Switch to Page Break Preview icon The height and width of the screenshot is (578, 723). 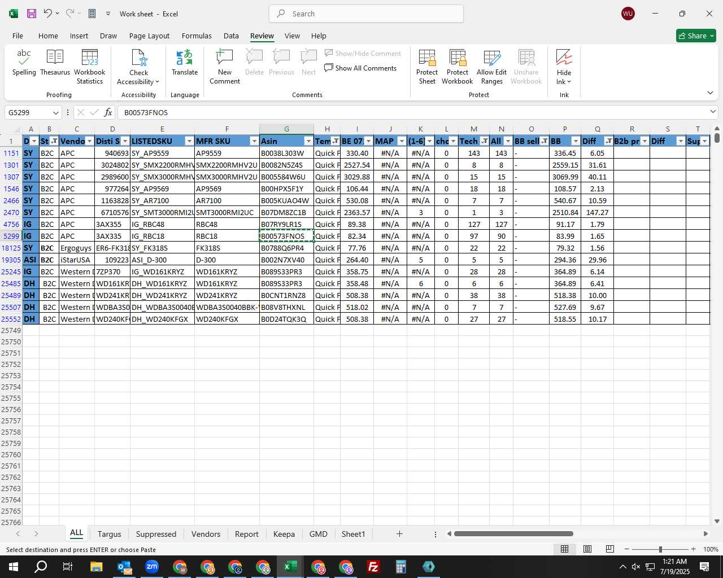tap(610, 549)
